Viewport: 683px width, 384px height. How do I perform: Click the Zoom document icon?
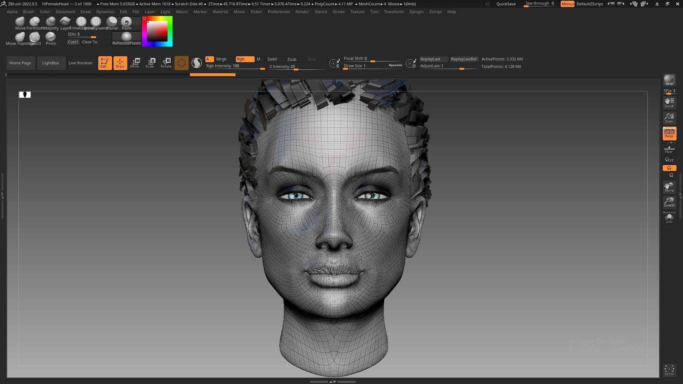pyautogui.click(x=669, y=118)
